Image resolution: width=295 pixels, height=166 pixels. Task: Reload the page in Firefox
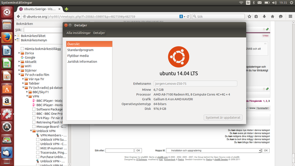(x=188, y=17)
